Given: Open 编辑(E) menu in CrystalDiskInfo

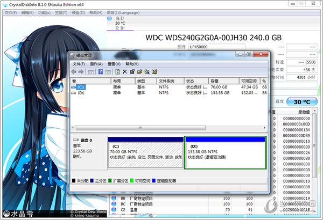Looking at the screenshot, I should click(27, 13).
